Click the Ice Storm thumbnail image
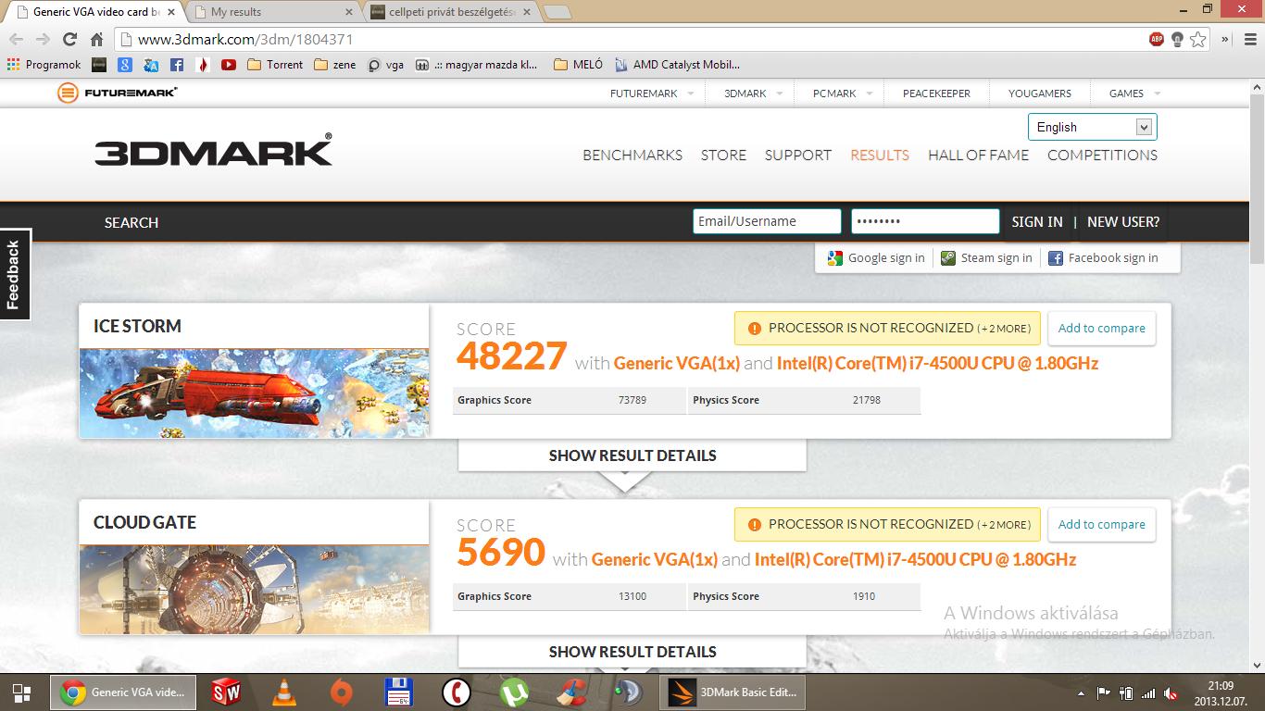Screen dimensions: 1265x711 [x=254, y=393]
